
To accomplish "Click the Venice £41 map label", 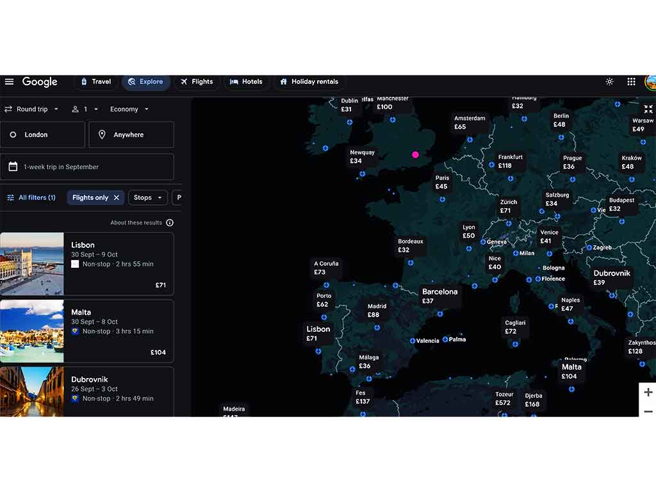I will tap(549, 237).
